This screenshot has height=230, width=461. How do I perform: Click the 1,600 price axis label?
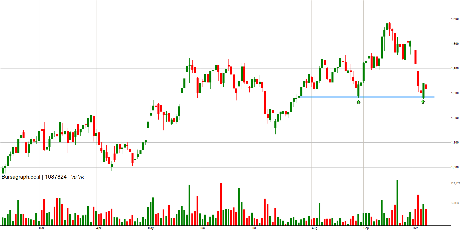pyautogui.click(x=455, y=19)
